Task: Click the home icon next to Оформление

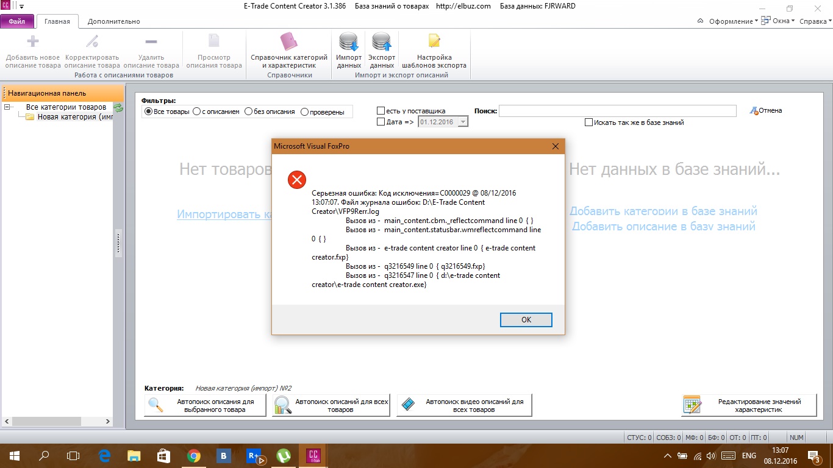Action: click(701, 21)
